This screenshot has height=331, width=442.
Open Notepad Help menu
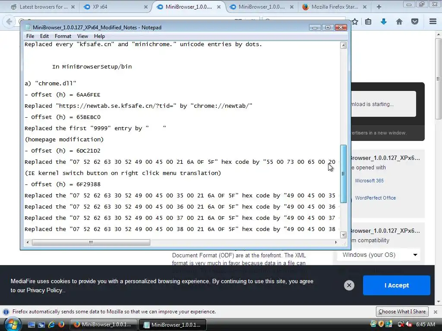click(99, 36)
